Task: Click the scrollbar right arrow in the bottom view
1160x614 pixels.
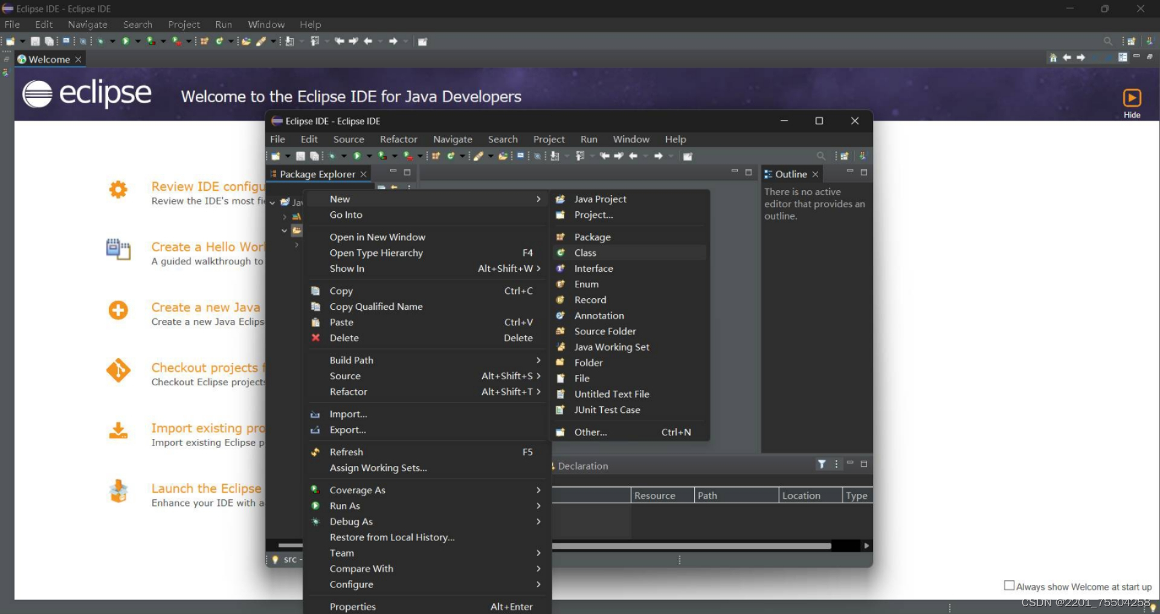Action: (866, 546)
